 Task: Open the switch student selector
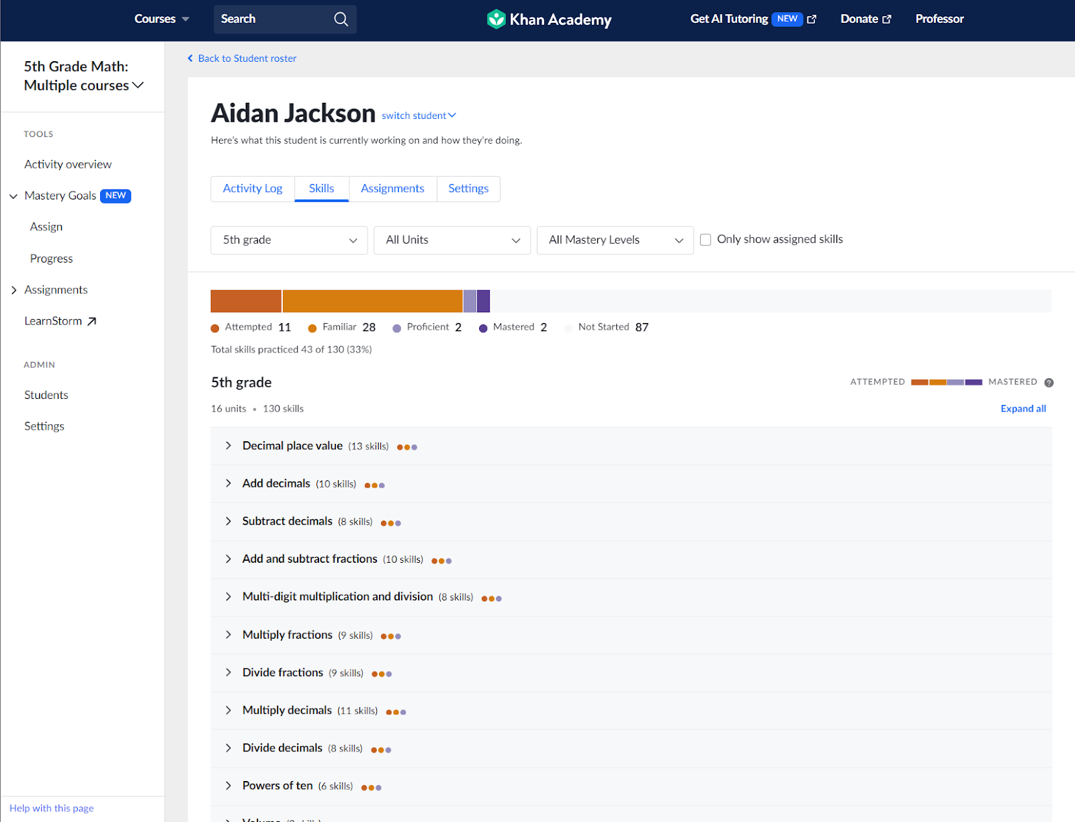(418, 115)
